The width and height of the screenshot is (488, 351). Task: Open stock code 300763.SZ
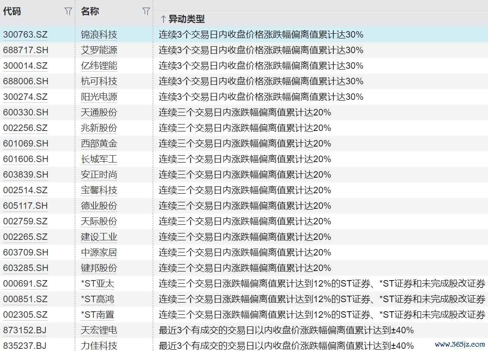pyautogui.click(x=25, y=35)
